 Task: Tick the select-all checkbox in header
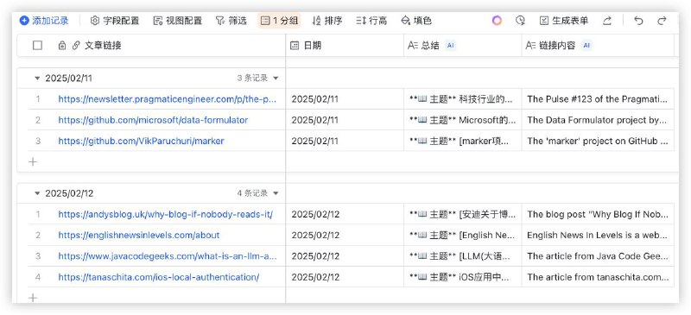coord(37,46)
